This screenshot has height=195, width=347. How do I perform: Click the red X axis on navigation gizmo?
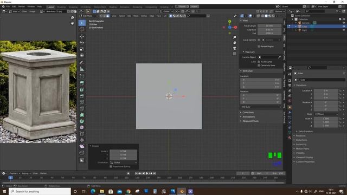235,28
